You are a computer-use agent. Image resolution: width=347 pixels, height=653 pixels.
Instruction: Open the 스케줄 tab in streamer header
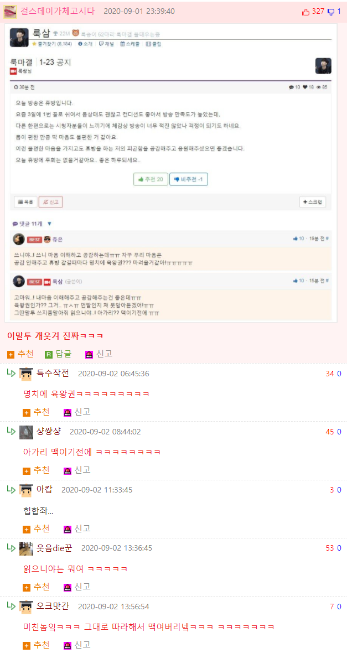(x=130, y=44)
